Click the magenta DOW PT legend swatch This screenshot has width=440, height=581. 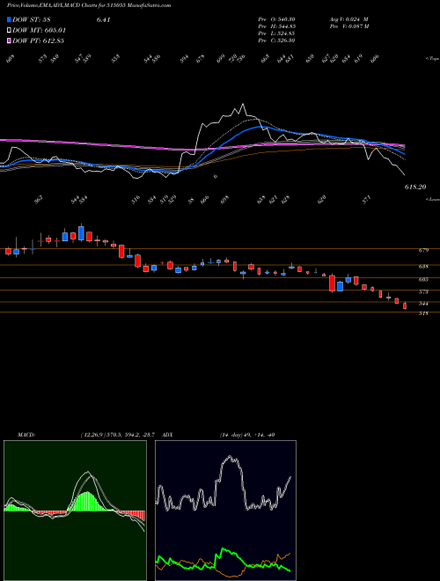click(x=9, y=40)
